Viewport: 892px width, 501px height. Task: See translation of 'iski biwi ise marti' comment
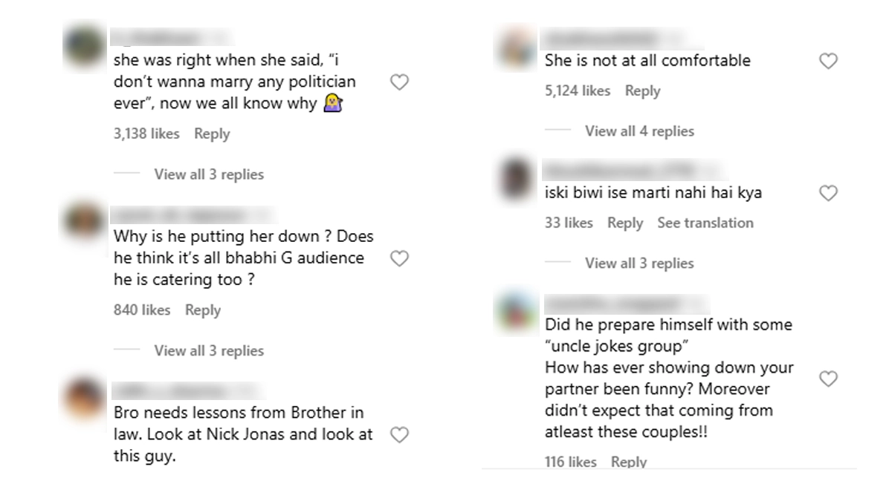(705, 223)
